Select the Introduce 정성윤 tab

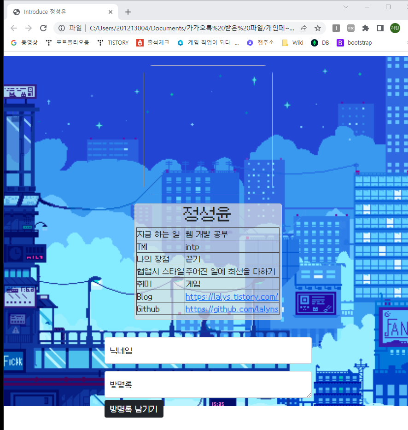pos(63,12)
